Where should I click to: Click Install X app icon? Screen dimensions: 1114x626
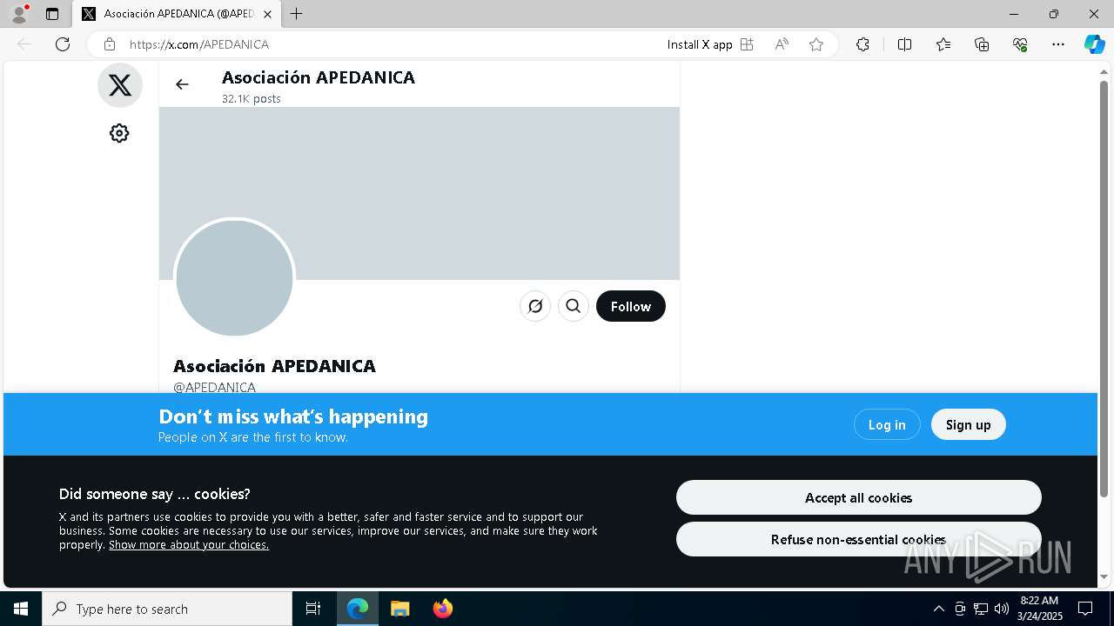(747, 44)
